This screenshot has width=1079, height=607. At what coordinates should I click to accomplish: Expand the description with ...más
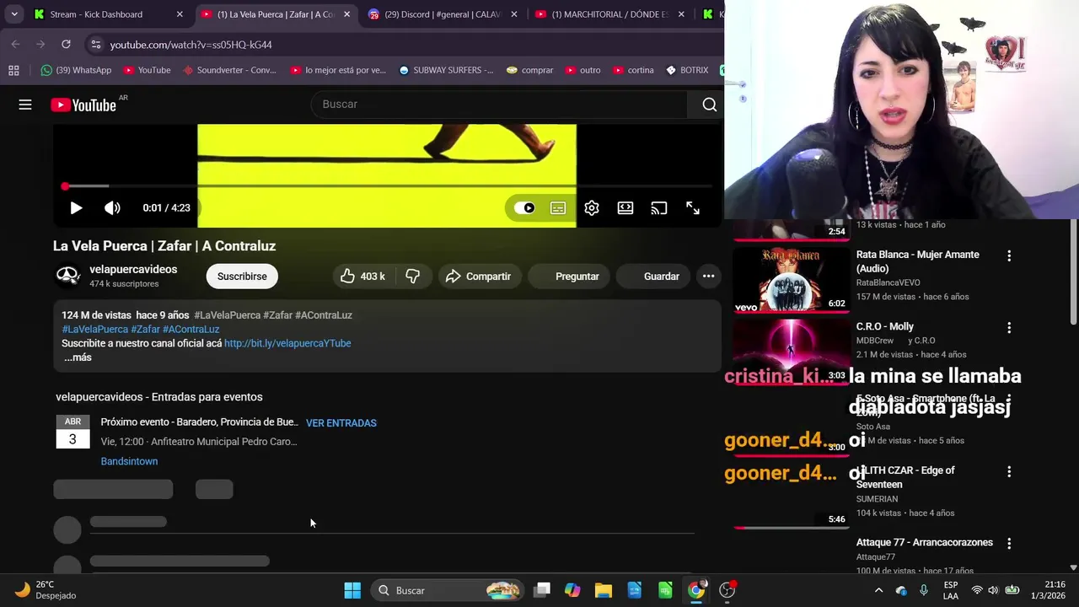click(x=78, y=357)
